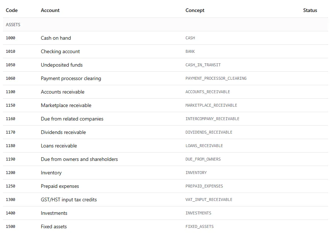Click the Account column header
The height and width of the screenshot is (233, 331).
[x=50, y=10]
